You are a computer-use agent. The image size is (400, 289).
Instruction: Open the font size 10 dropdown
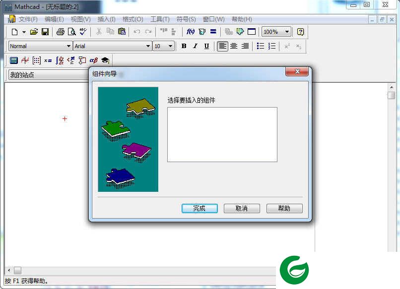pyautogui.click(x=170, y=46)
